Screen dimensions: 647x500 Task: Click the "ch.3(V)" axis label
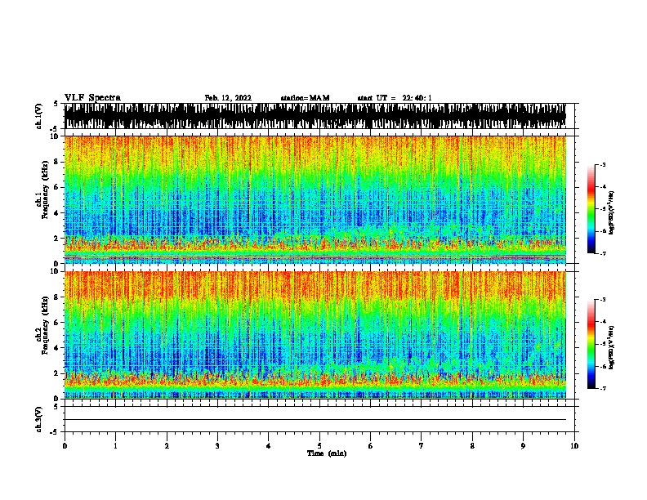point(38,419)
